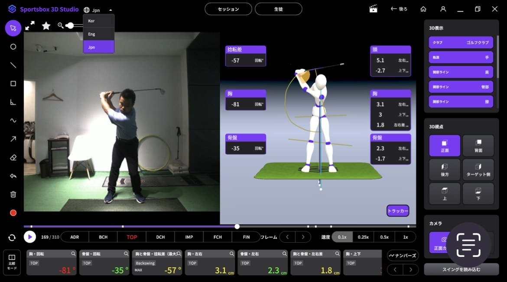
Task: Select the circle drawing tool
Action: pos(13,47)
